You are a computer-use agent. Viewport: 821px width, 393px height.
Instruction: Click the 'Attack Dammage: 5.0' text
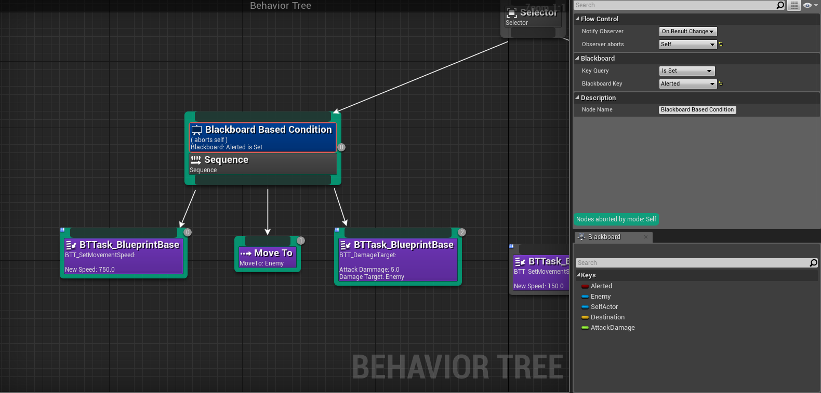[369, 270]
